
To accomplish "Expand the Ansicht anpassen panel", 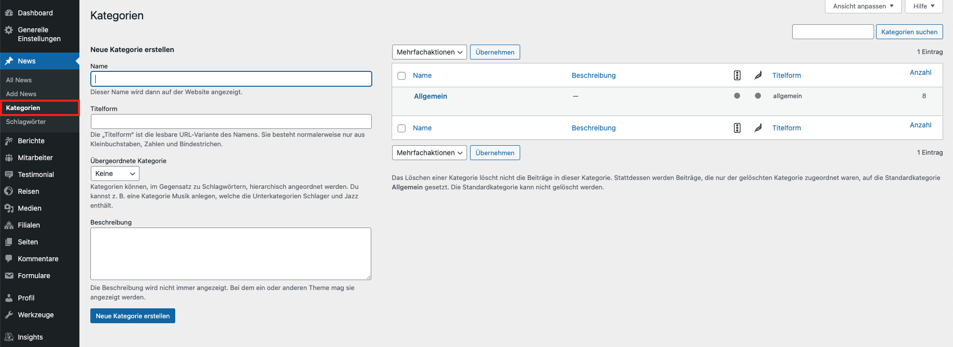I will [863, 6].
